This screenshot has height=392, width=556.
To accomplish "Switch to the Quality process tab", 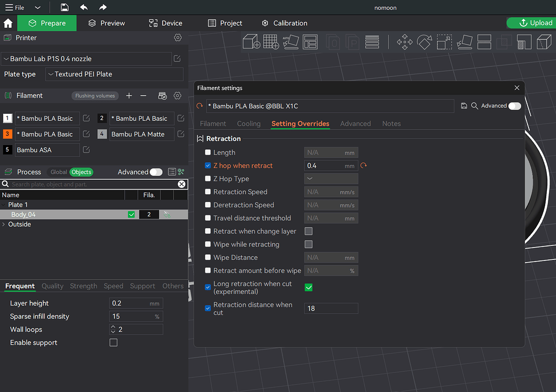I will (x=53, y=286).
